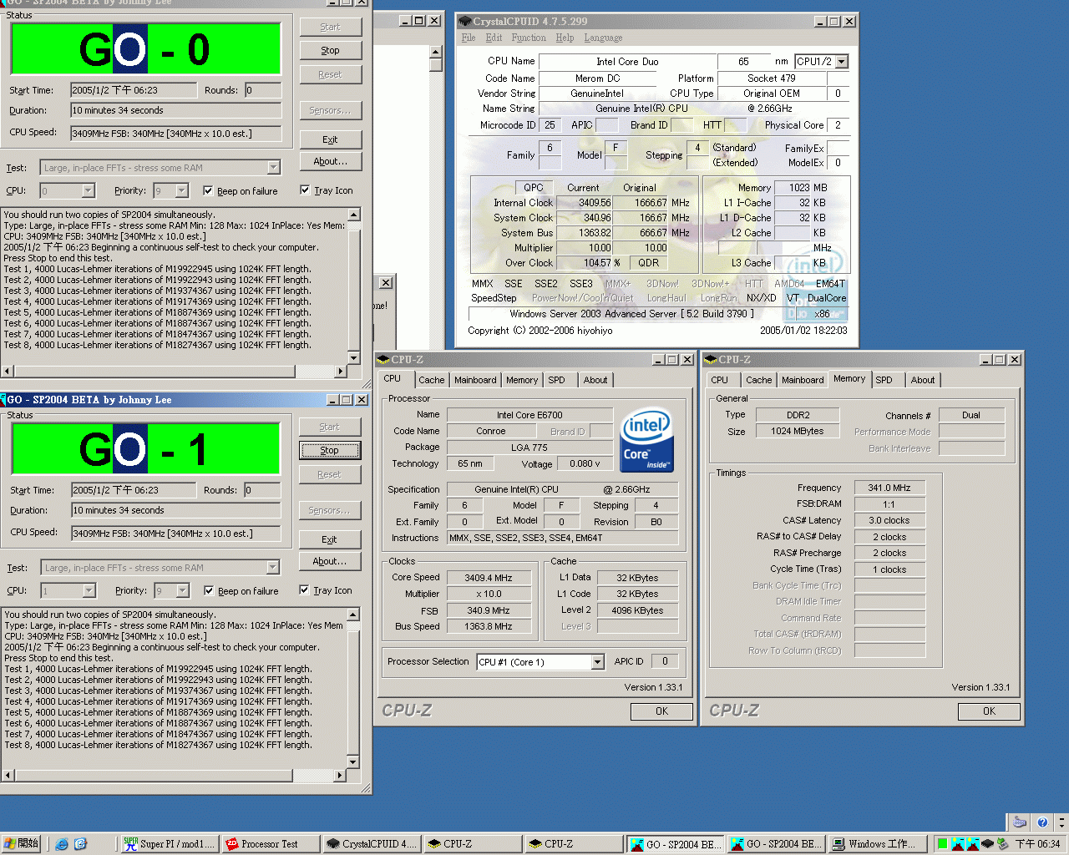Click the Super PI taskbar button
The width and height of the screenshot is (1069, 855).
click(170, 844)
